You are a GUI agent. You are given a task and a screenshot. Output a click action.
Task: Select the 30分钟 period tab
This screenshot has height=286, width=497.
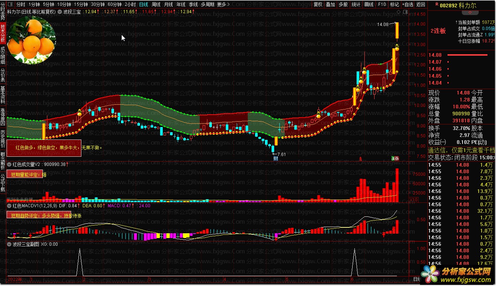click(x=97, y=4)
